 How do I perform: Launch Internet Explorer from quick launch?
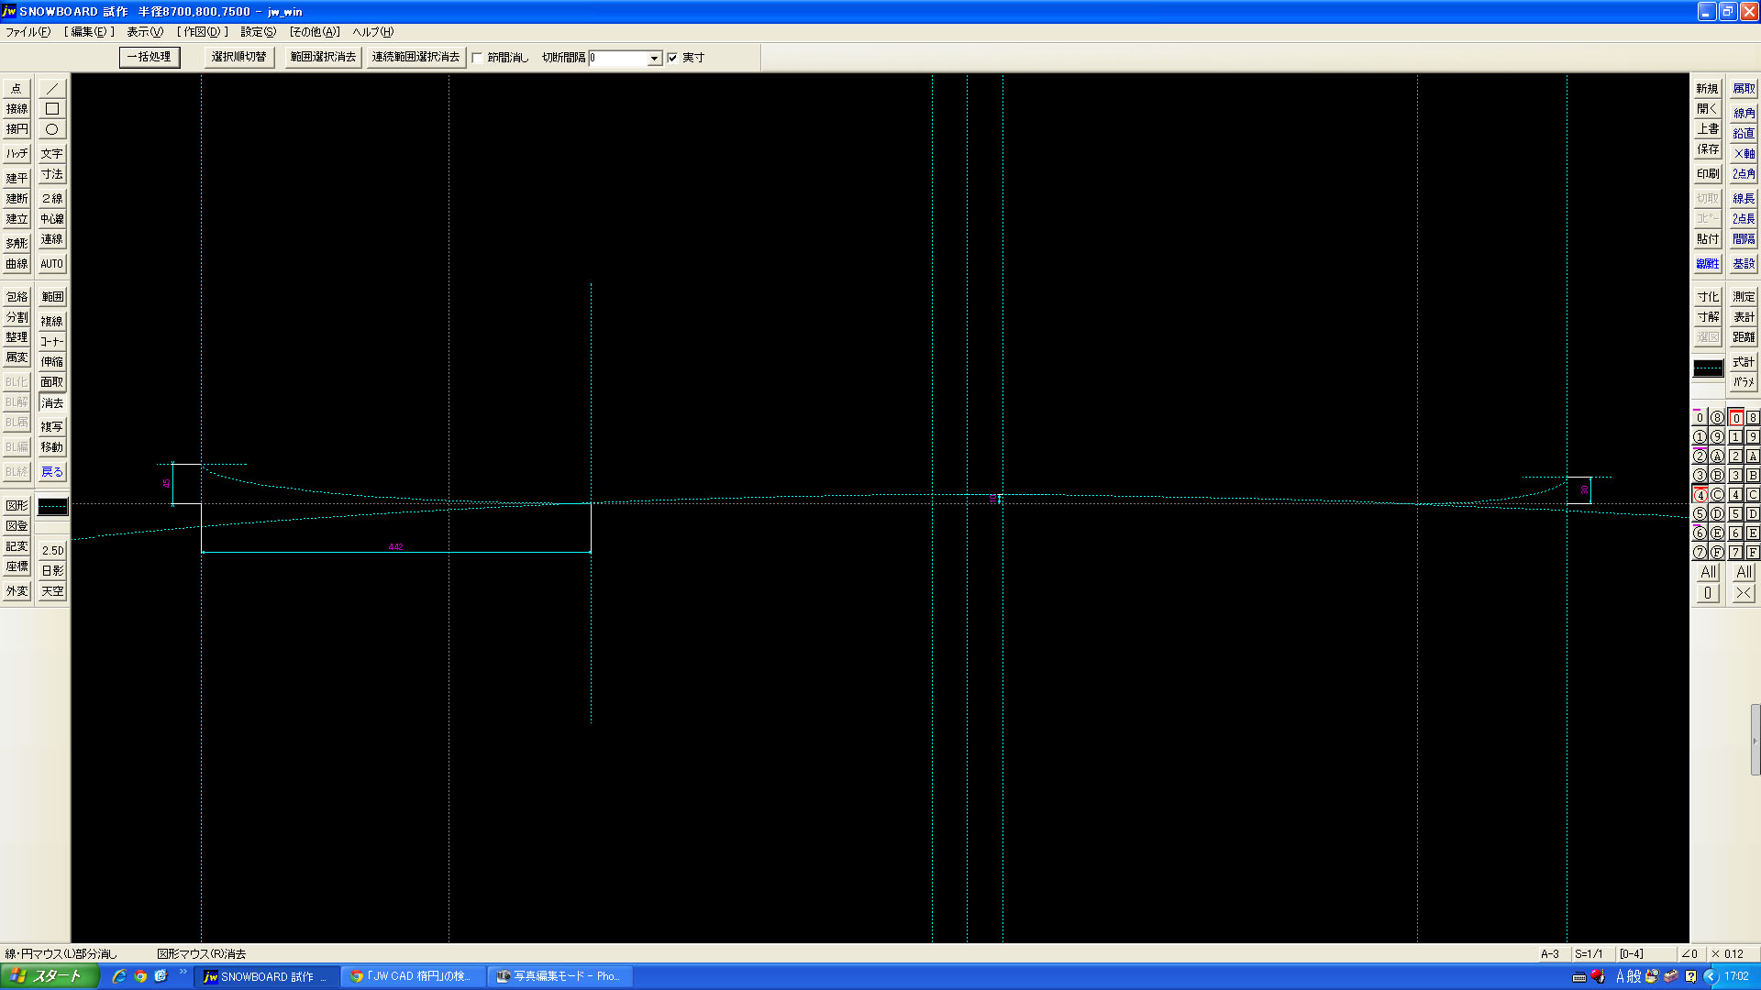[x=119, y=976]
